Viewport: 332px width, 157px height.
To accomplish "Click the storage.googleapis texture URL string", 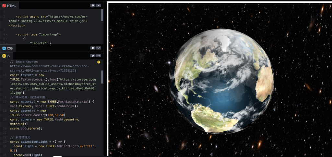I will [x=53, y=86].
